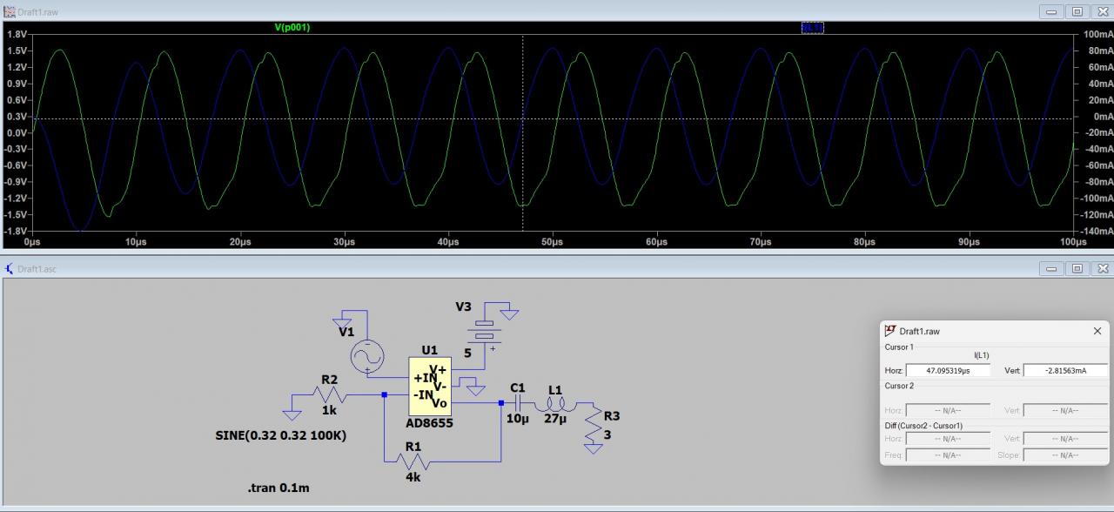Click the Diff section Vert field
This screenshot has width=1114, height=512.
[1065, 439]
